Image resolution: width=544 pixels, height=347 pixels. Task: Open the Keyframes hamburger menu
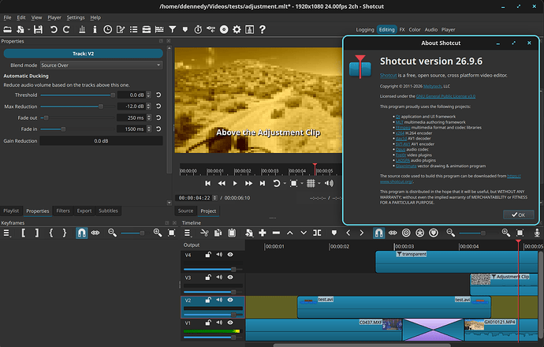tap(6, 233)
